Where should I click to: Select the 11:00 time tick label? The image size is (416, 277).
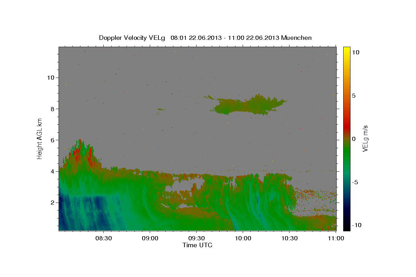(336, 239)
